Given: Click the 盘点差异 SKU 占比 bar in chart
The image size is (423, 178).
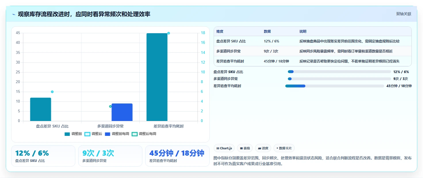Looking at the screenshot, I should pyautogui.click(x=41, y=109).
